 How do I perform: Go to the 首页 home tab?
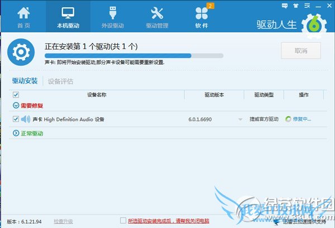click(x=23, y=17)
